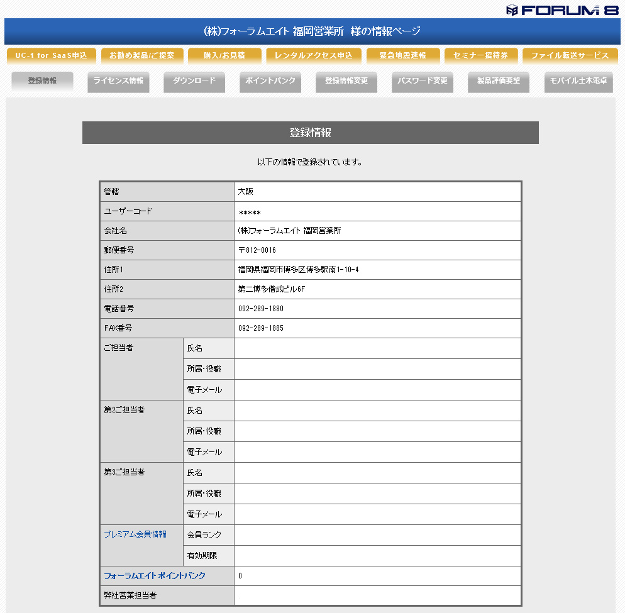This screenshot has width=625, height=613.
Task: Click the FAX番号 row label
Action: pyautogui.click(x=118, y=328)
